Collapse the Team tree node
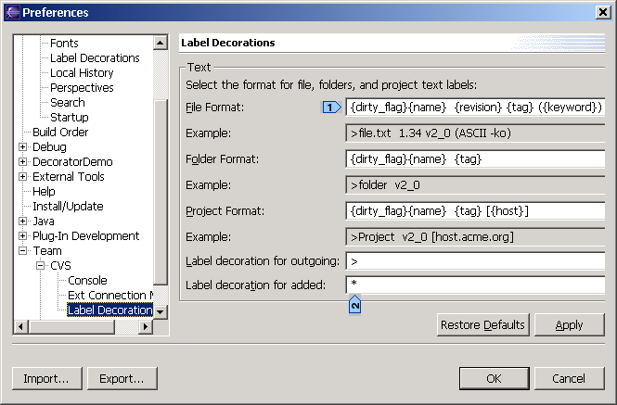617x405 pixels. tap(23, 250)
